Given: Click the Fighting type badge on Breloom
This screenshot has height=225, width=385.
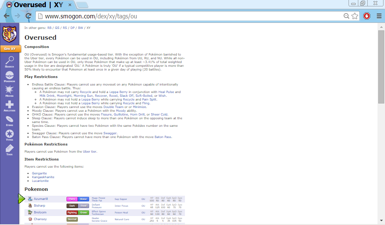Looking at the screenshot, I should coord(72,213).
